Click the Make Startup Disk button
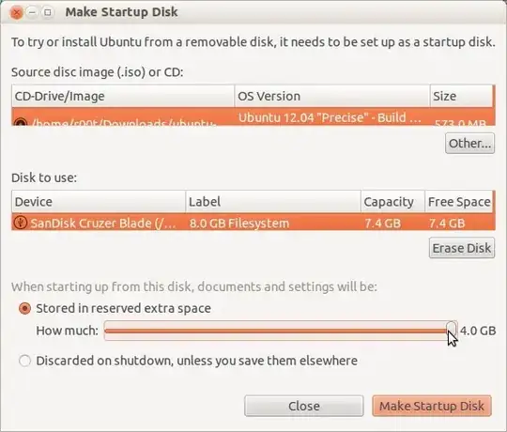This screenshot has height=432, width=507. [x=432, y=406]
